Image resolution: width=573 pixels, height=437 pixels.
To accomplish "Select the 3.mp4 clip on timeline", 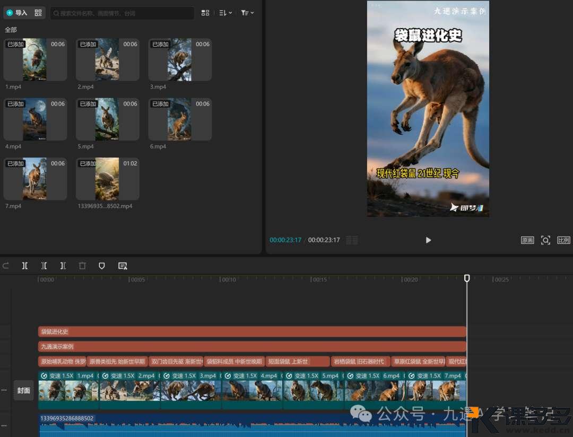I will tap(191, 390).
